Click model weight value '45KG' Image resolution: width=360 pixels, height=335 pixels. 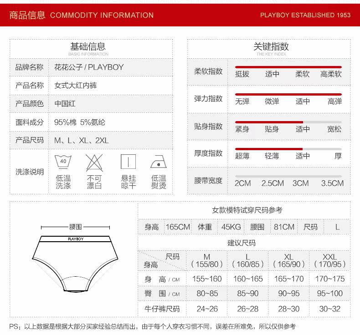point(231,227)
